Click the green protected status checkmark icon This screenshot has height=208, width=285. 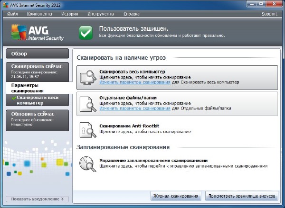coord(85,33)
